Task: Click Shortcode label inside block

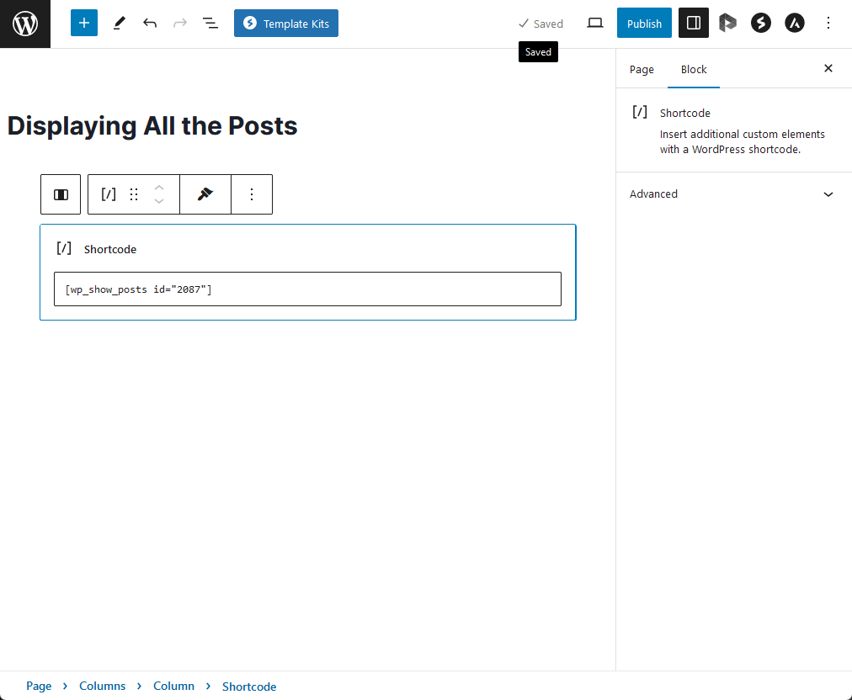Action: click(110, 249)
